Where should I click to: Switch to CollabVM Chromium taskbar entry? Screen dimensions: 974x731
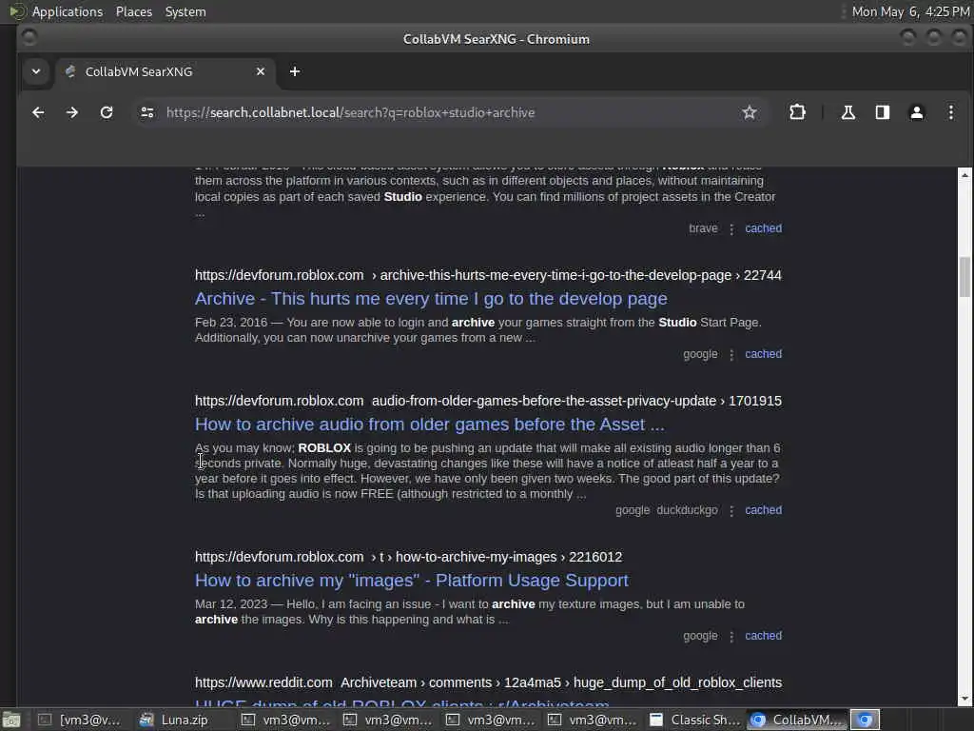pos(798,720)
